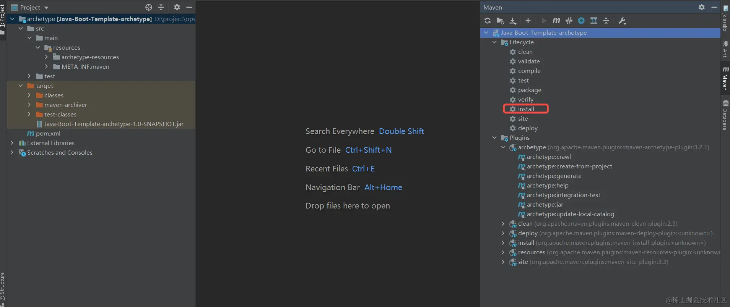Locate opened file in Project panel

click(x=149, y=7)
